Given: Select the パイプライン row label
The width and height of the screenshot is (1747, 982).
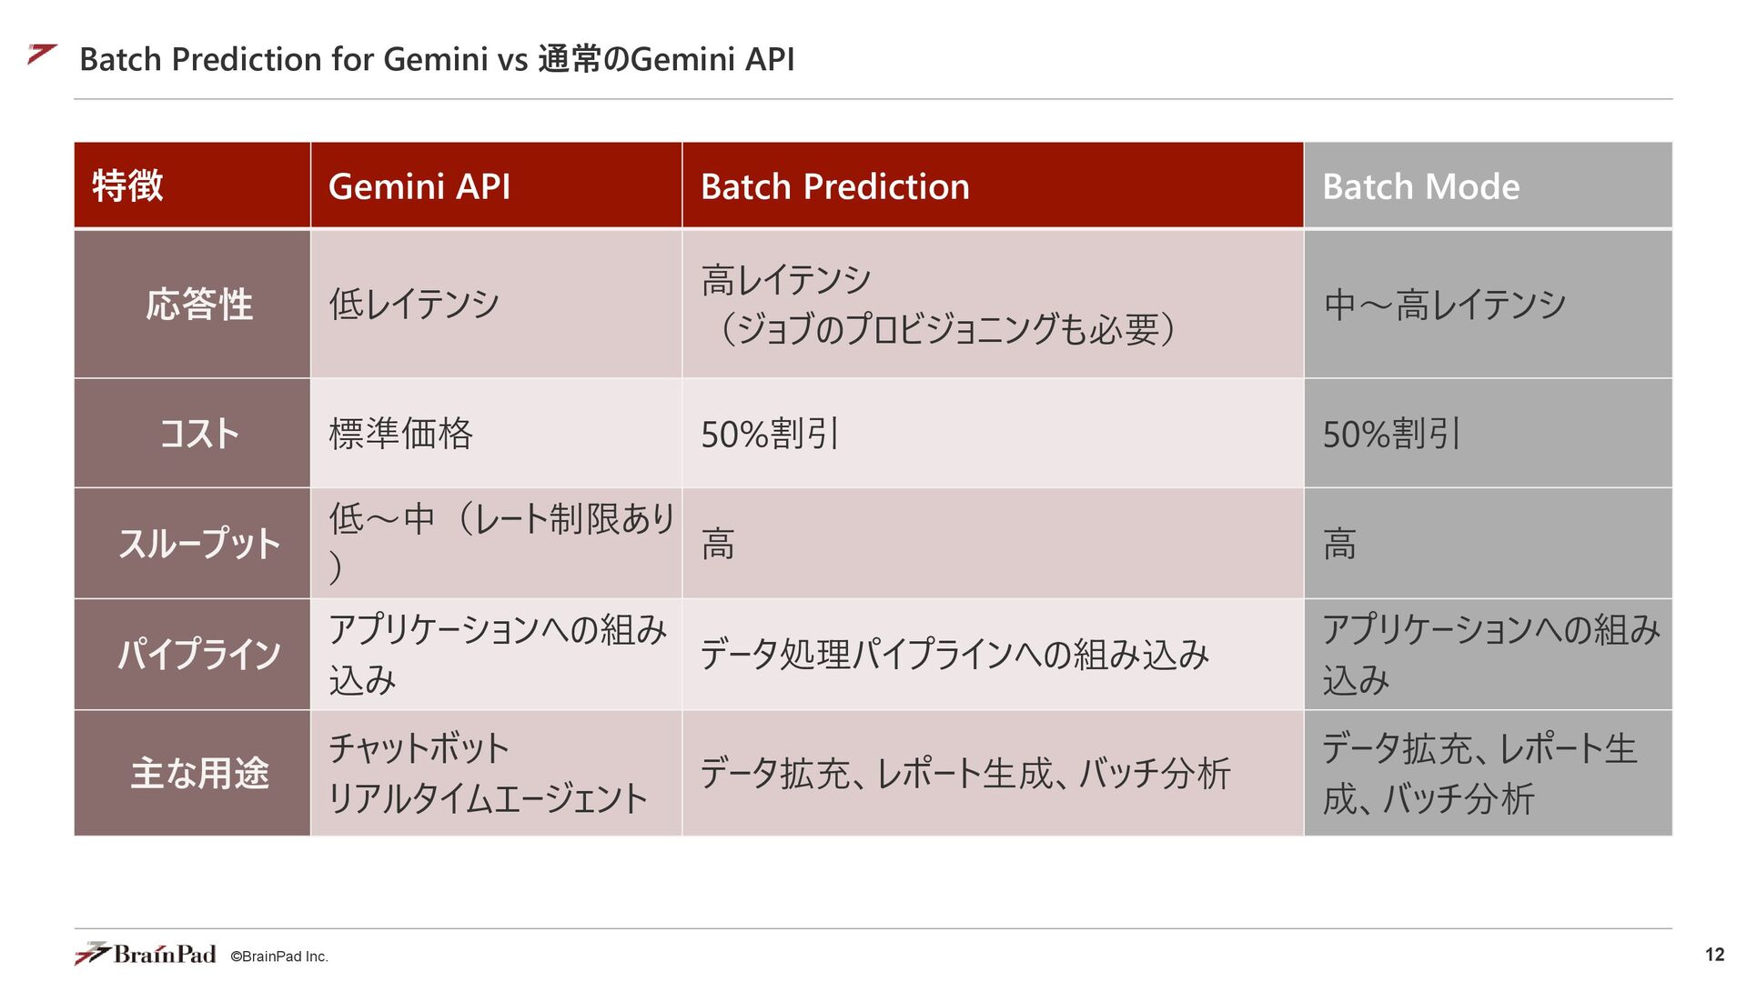Looking at the screenshot, I should 192,654.
